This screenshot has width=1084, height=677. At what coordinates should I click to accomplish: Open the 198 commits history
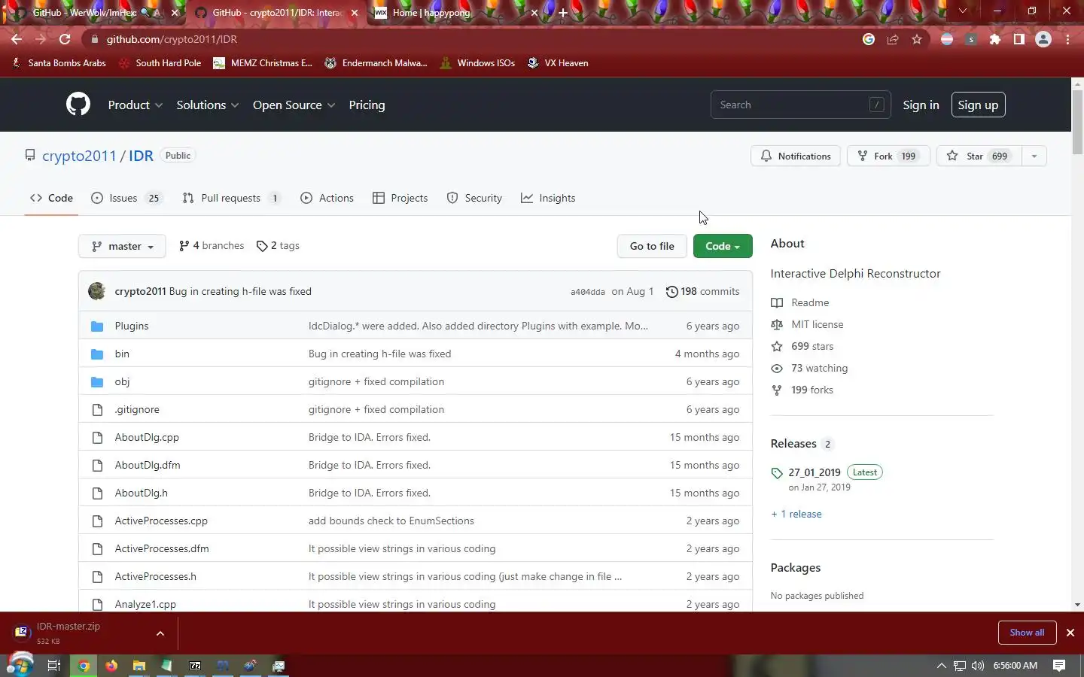[703, 291]
